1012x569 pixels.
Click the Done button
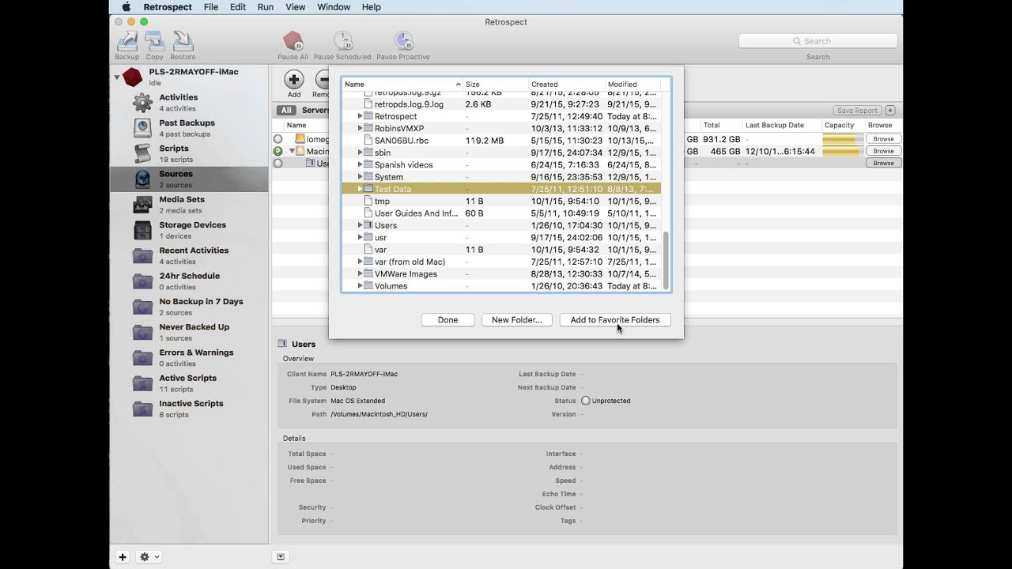[x=447, y=320]
